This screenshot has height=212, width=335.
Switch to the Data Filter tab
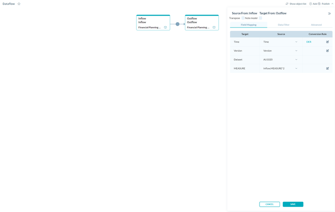click(x=284, y=25)
